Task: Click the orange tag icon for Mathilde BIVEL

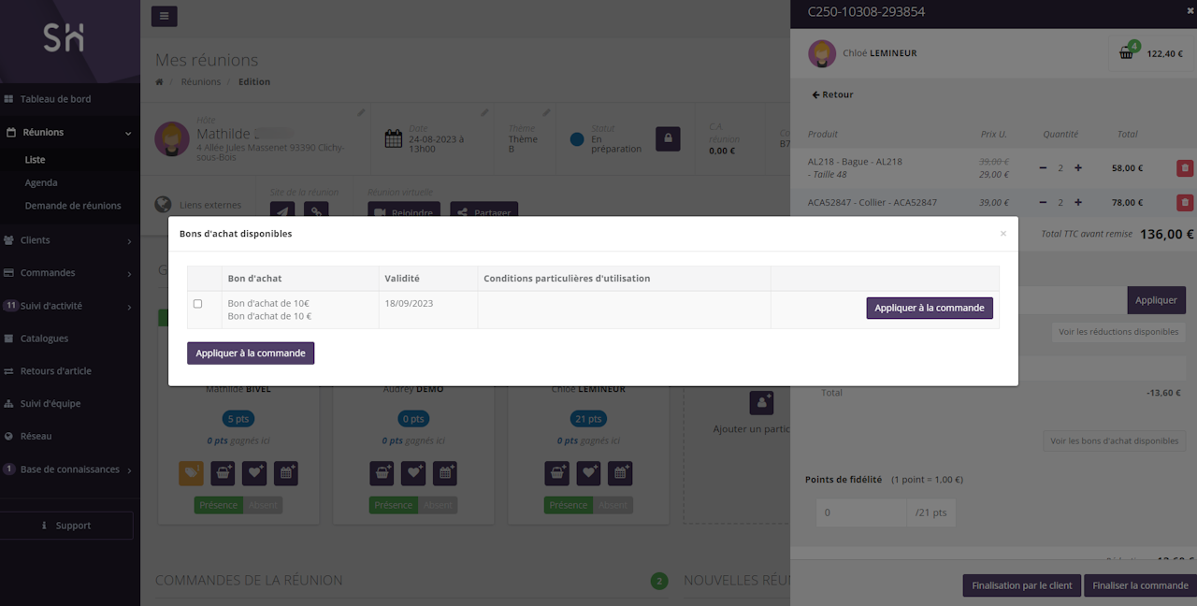Action: click(x=191, y=473)
